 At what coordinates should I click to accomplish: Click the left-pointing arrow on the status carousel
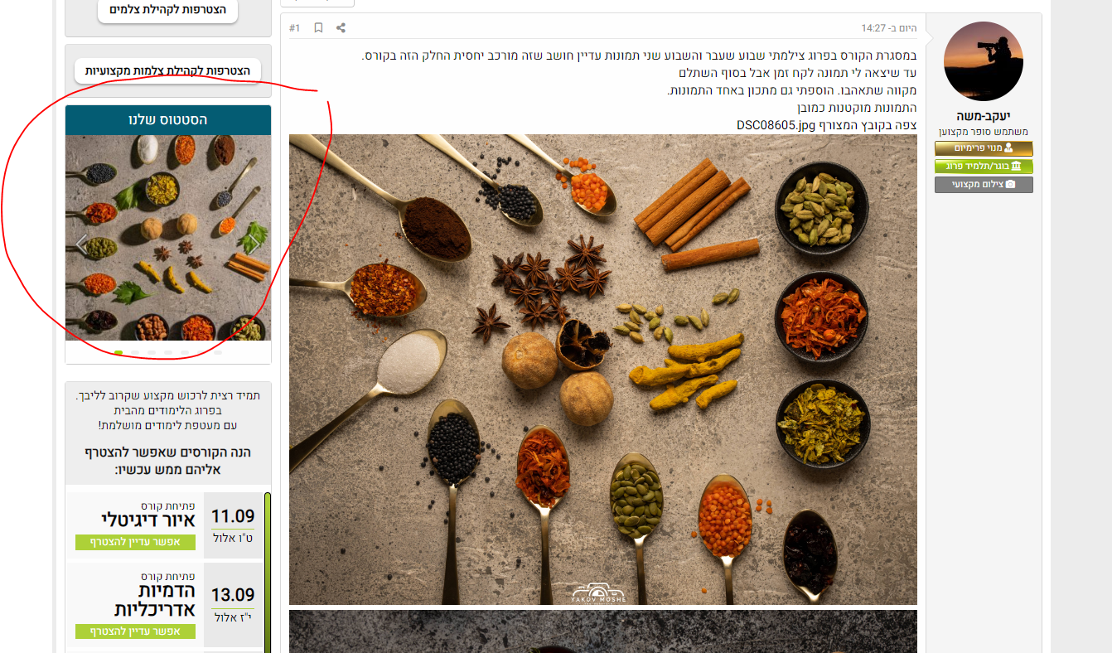click(81, 243)
